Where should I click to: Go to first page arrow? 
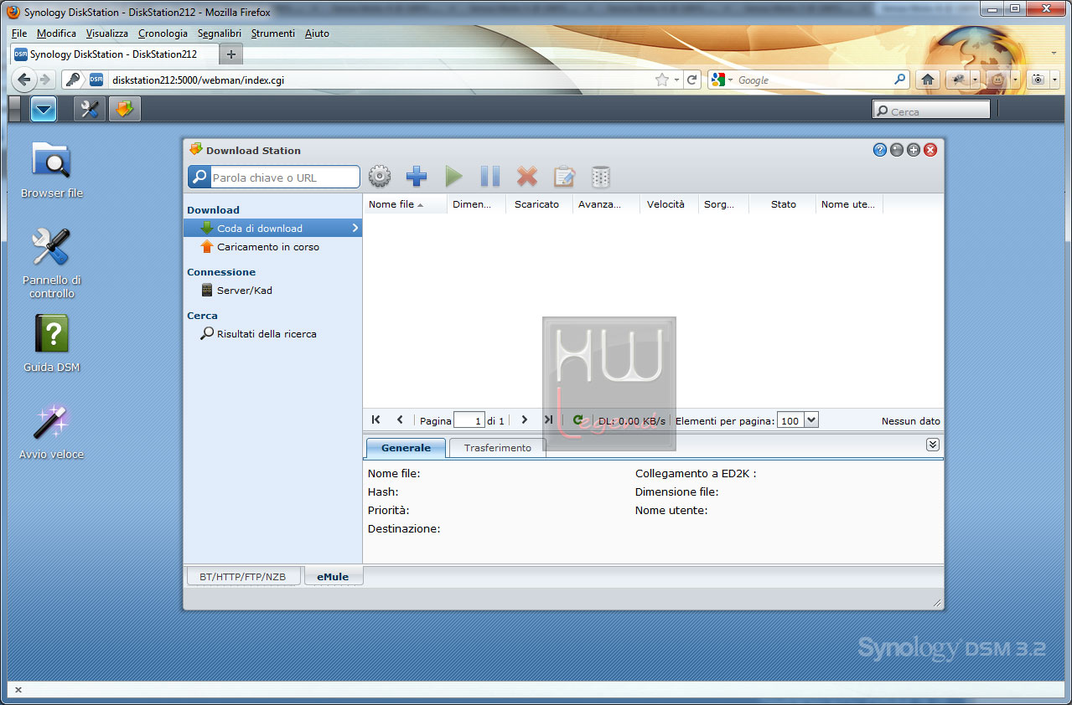[375, 420]
